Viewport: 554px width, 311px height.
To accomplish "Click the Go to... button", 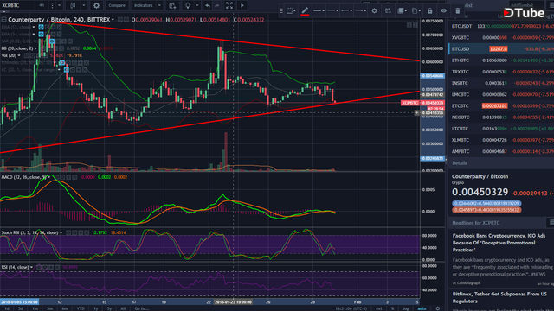I will (x=141, y=308).
